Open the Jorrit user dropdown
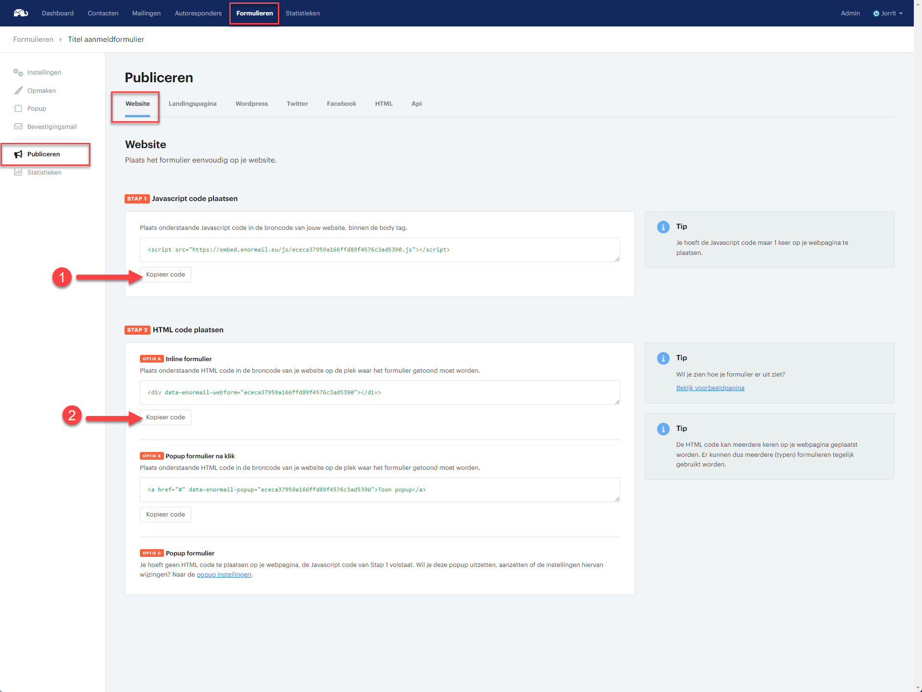Image resolution: width=922 pixels, height=692 pixels. click(x=888, y=13)
